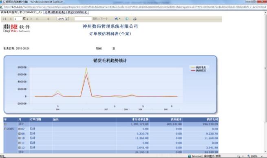Click the save/export disk icon
The image size is (267, 158).
click(116, 18)
